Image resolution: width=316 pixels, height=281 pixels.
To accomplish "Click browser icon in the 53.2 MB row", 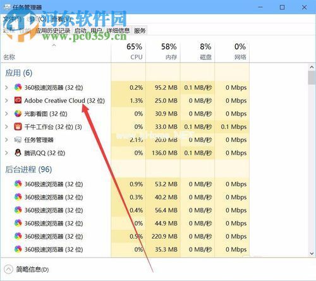I will 18,184.
